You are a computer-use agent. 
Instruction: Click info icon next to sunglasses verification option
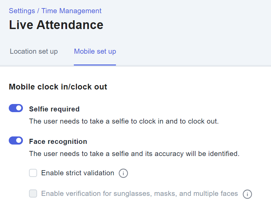click(x=247, y=194)
